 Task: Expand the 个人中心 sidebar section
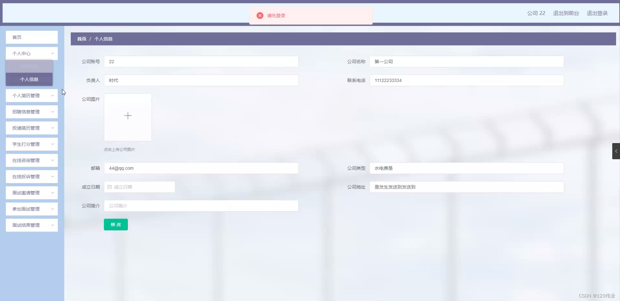point(31,53)
